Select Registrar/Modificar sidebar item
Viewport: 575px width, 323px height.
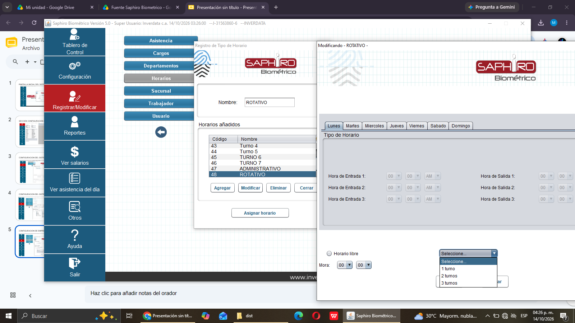(x=75, y=98)
